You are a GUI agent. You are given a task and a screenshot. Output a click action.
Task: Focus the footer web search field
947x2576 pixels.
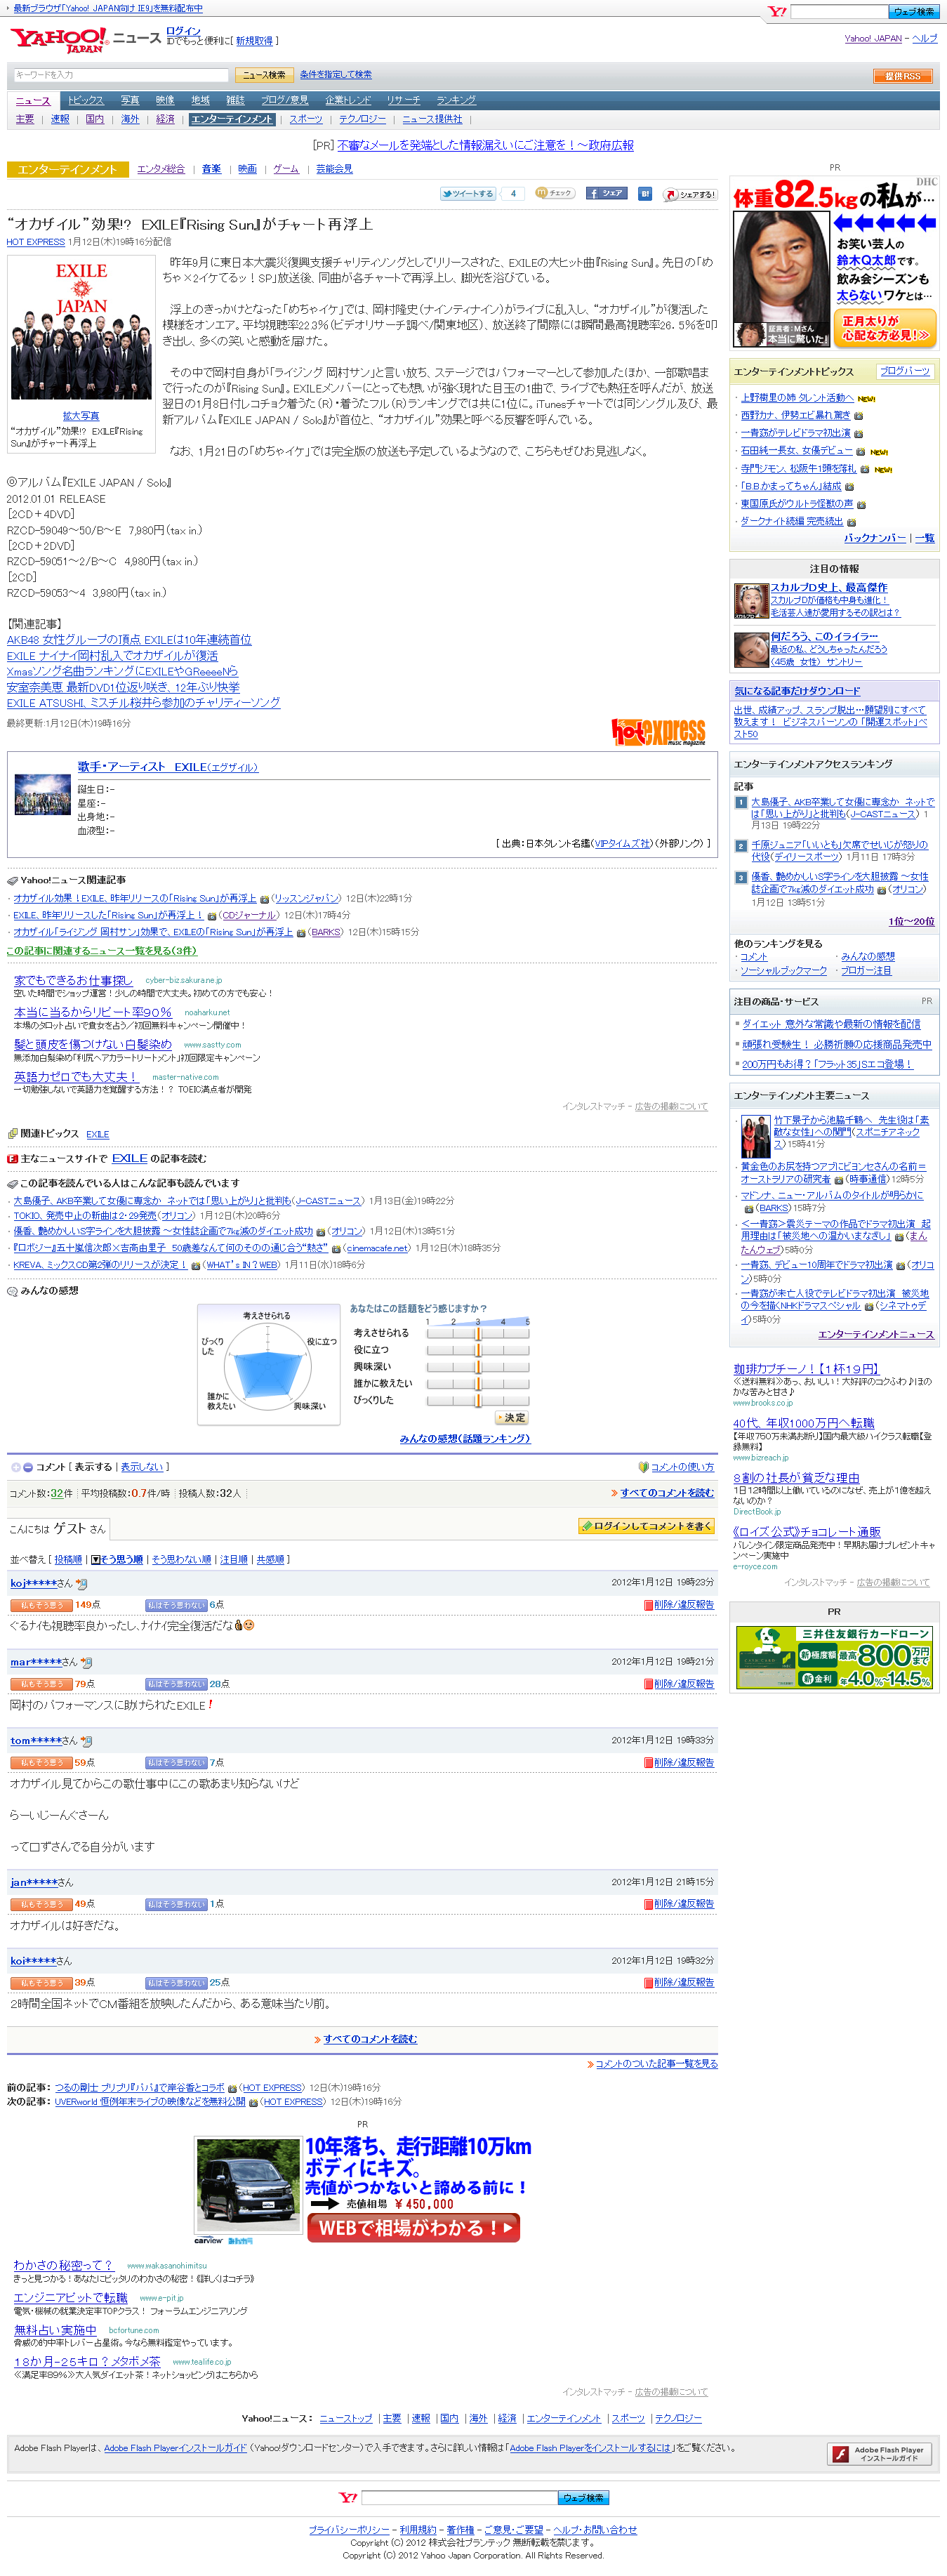(x=459, y=2497)
